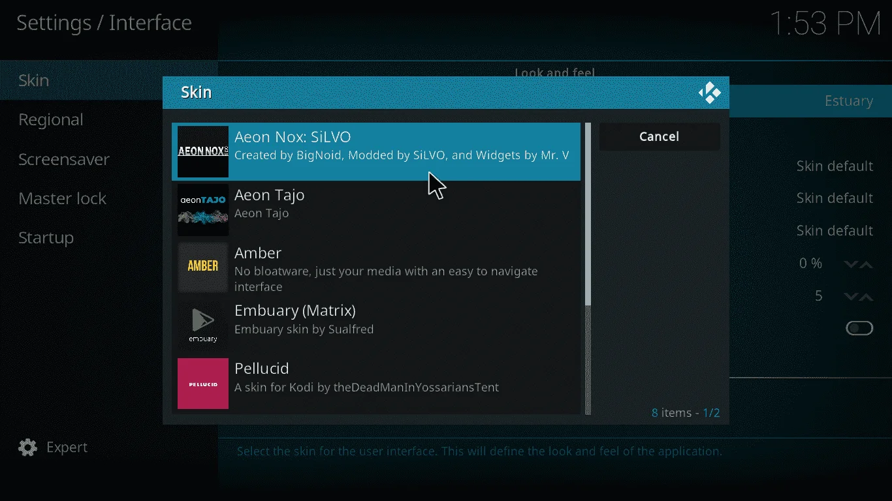
Task: Change the Expert settings level label
Action: point(67,448)
